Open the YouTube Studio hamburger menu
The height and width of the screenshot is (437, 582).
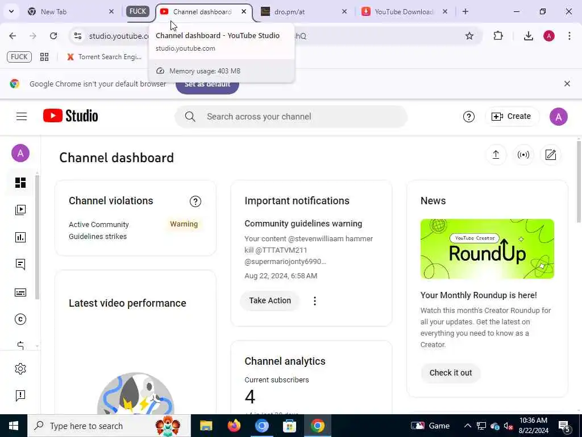pos(22,116)
